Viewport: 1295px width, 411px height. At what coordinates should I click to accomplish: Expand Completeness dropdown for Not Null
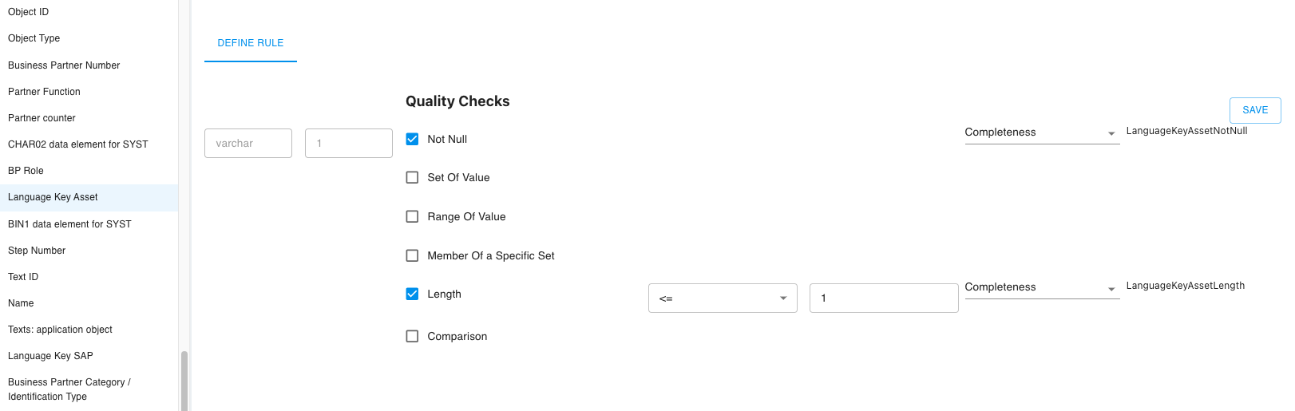1042,132
